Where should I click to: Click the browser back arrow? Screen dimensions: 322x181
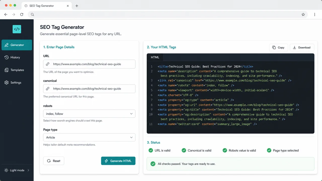6,15
